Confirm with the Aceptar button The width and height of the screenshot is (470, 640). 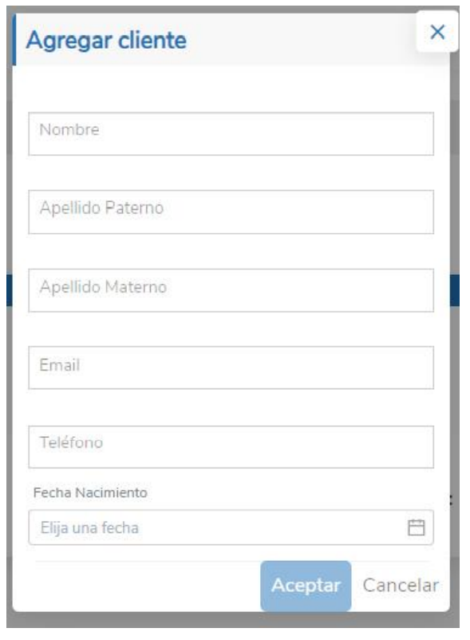306,586
